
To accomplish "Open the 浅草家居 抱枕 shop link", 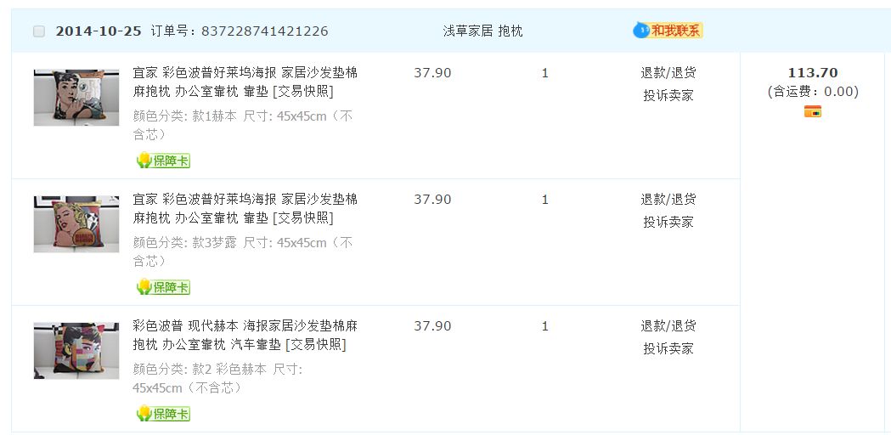I will coord(482,31).
